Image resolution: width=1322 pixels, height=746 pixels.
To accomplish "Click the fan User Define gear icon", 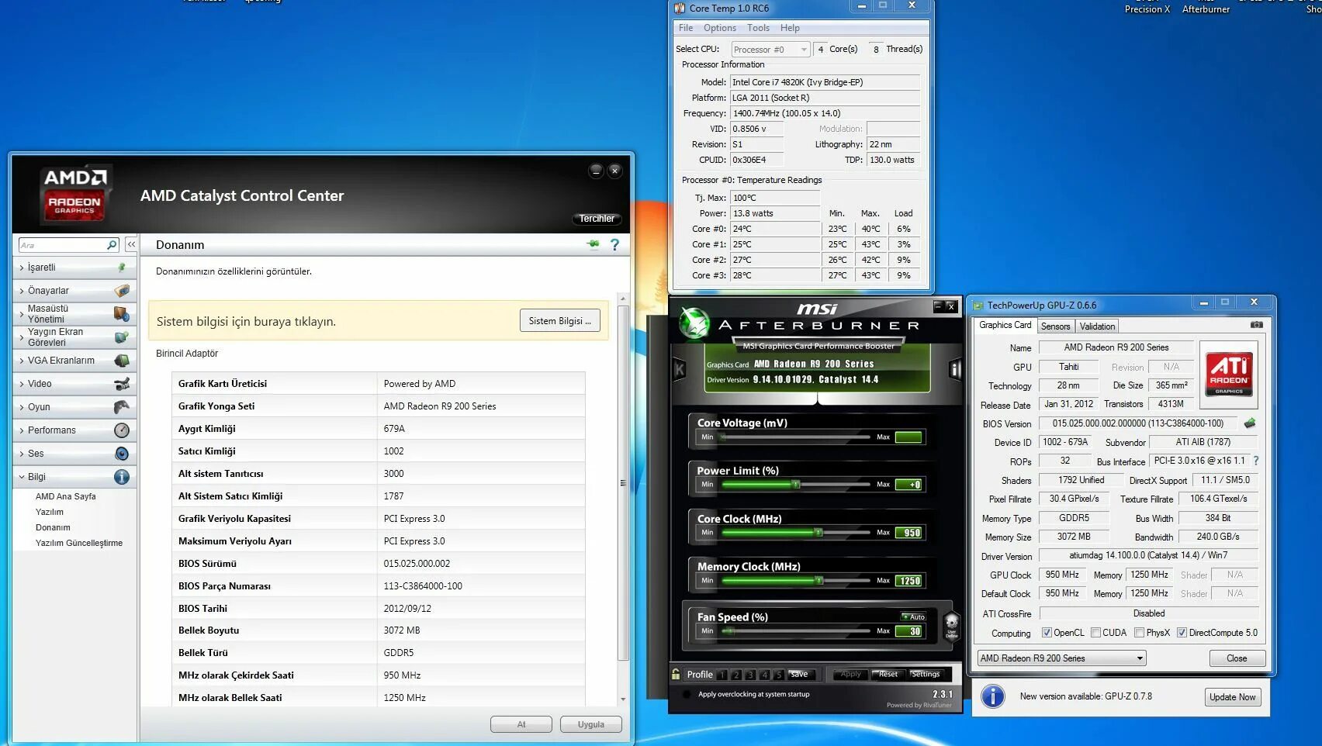I will (952, 625).
